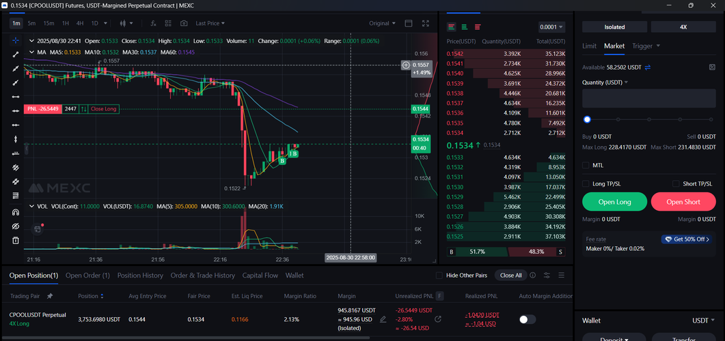View the Order & Trade History tab
The height and width of the screenshot is (341, 725).
202,276
